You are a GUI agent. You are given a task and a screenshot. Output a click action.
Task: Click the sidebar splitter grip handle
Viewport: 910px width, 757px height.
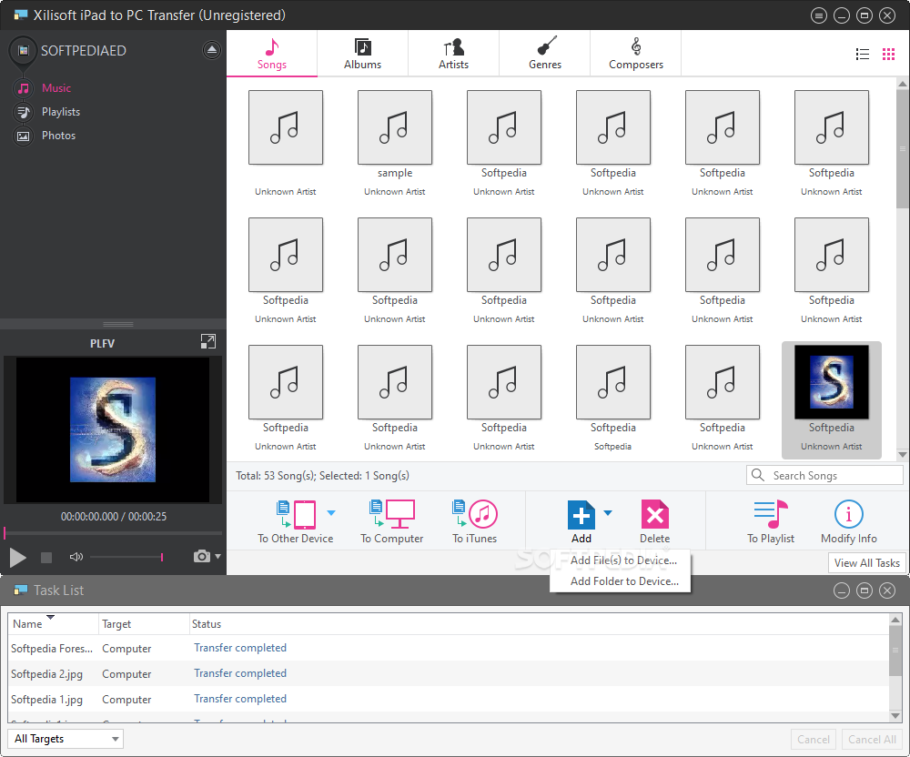117,324
